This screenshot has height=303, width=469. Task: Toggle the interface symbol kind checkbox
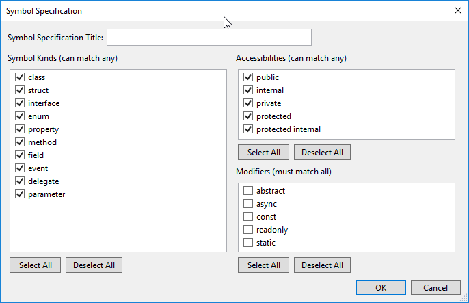tap(20, 103)
